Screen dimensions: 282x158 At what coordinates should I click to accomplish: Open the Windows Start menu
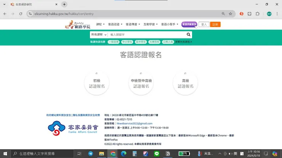coord(5,154)
